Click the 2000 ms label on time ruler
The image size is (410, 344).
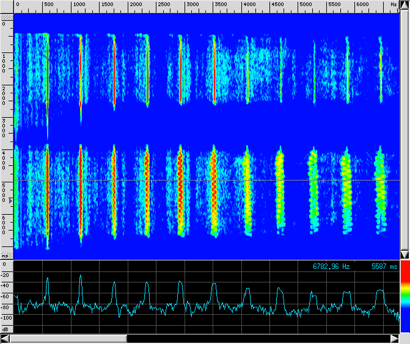(4, 95)
